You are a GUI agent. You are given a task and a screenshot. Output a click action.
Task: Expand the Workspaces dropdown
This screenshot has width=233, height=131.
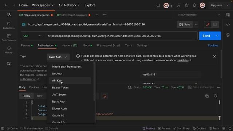coord(43,5)
